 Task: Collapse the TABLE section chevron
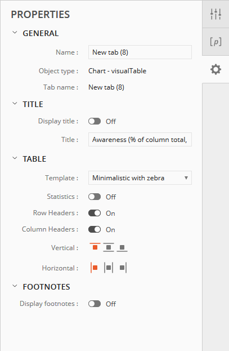click(x=15, y=158)
